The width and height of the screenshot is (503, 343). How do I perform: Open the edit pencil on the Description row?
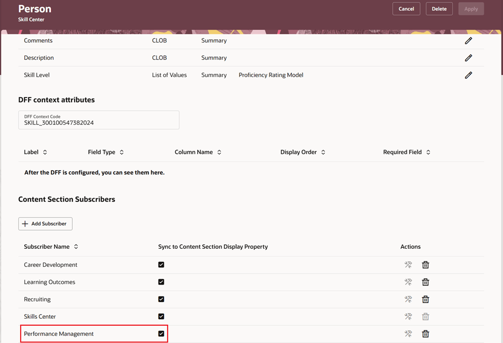coord(468,57)
